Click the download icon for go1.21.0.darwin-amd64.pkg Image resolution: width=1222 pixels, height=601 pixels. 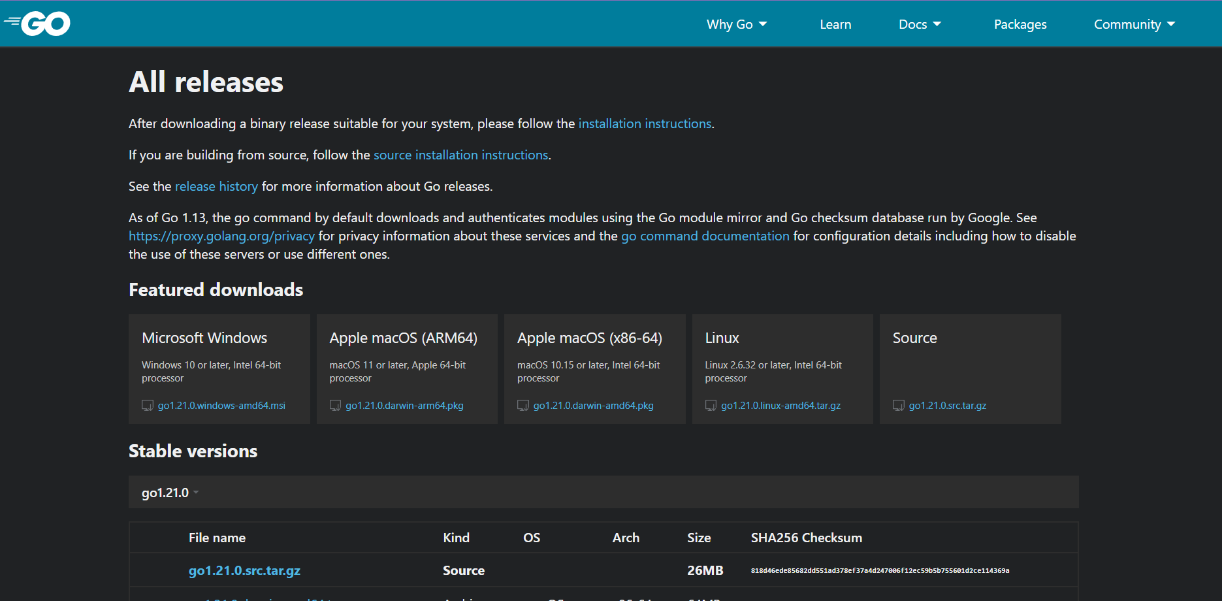coord(523,405)
